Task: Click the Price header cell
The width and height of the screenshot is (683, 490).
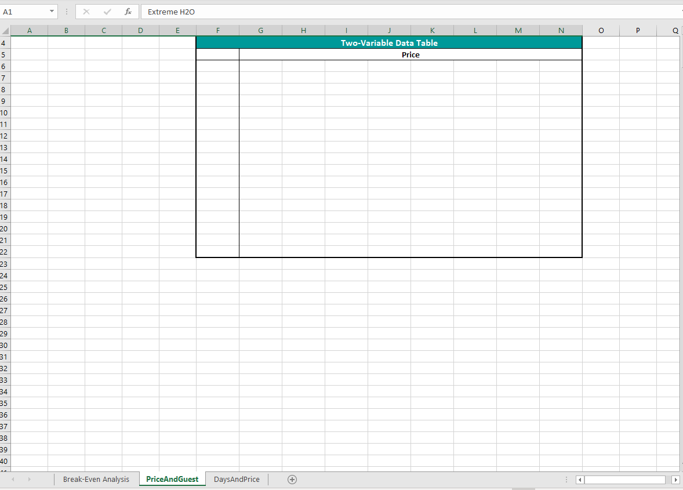Action: tap(410, 55)
